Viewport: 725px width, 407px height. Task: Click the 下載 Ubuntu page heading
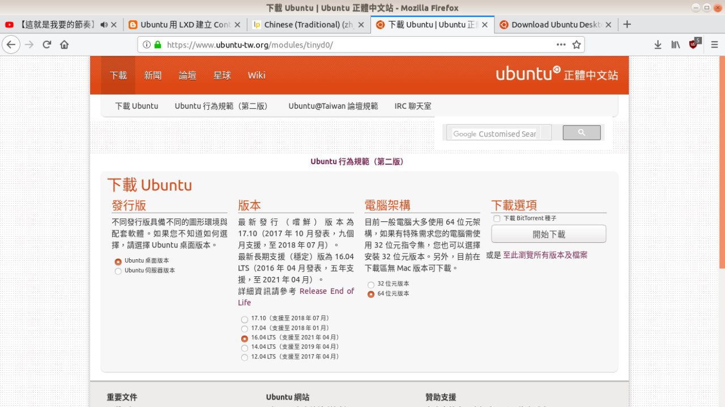point(150,185)
